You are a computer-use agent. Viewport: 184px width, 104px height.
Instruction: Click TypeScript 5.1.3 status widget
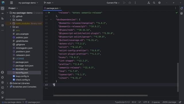pyautogui.click(x=122, y=102)
